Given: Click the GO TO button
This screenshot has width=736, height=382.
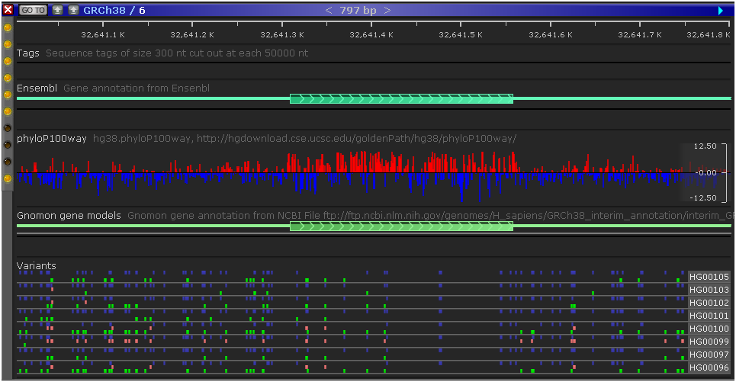Looking at the screenshot, I should 33,10.
